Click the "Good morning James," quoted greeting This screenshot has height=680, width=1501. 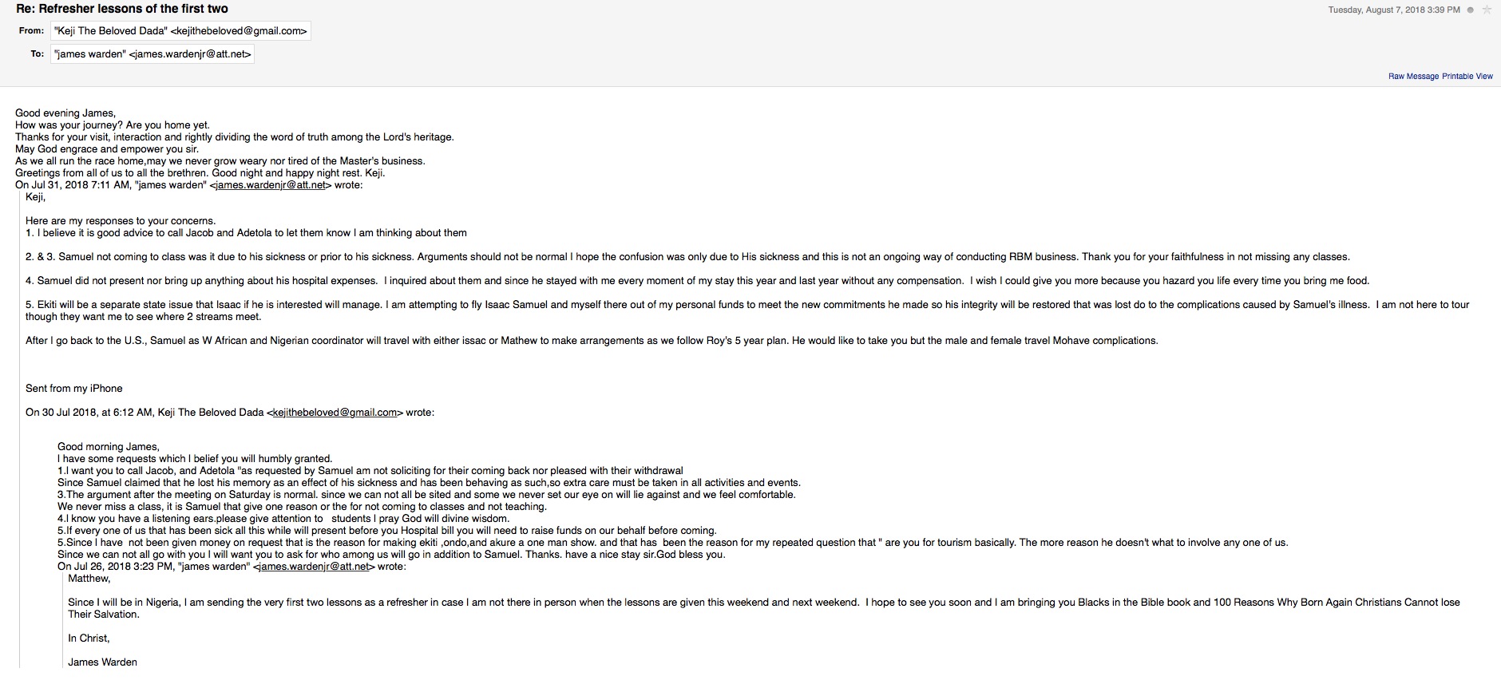[x=109, y=447]
